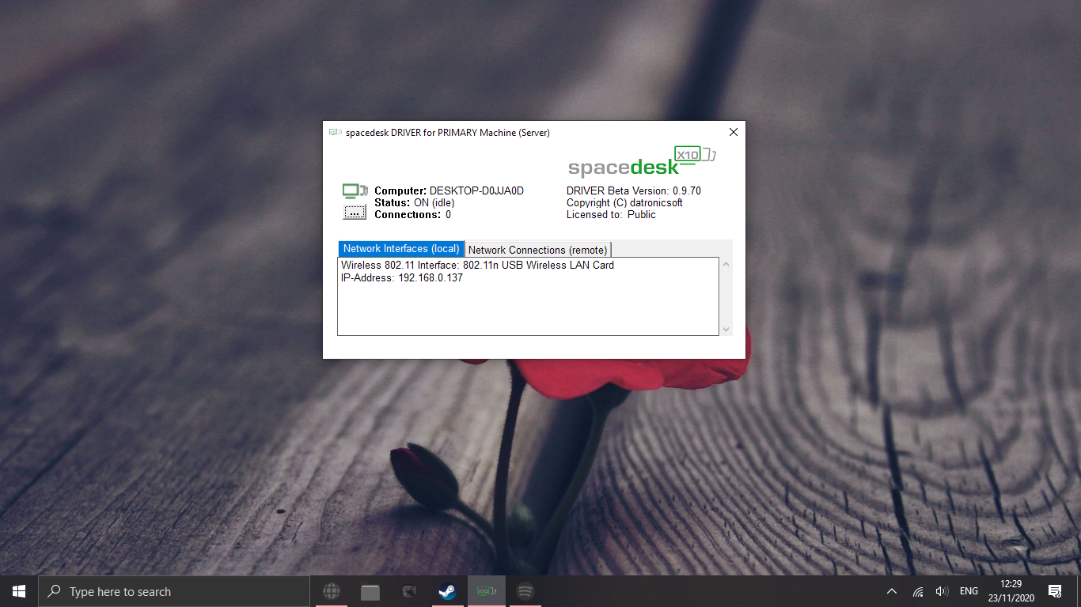Open the Wi-Fi network tray icon
Viewport: 1081px width, 607px height.
coord(918,591)
